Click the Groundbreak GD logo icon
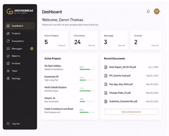Screen dimensions: 169x136 click(x=10, y=12)
